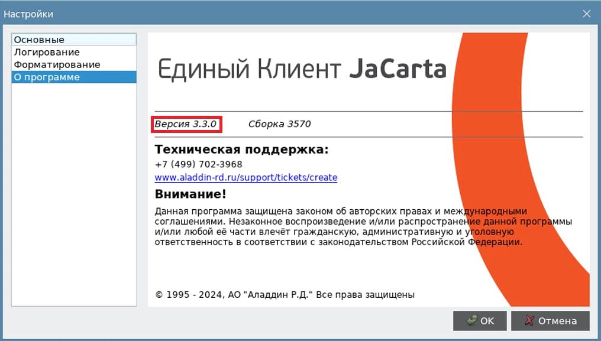This screenshot has width=601, height=341.
Task: Select the highlighted О программе item
Action: [x=47, y=77]
